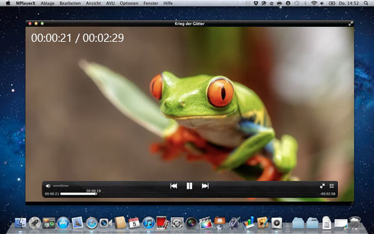Expand the AVU menu
Screen dimensions: 374x234
[x=110, y=3]
